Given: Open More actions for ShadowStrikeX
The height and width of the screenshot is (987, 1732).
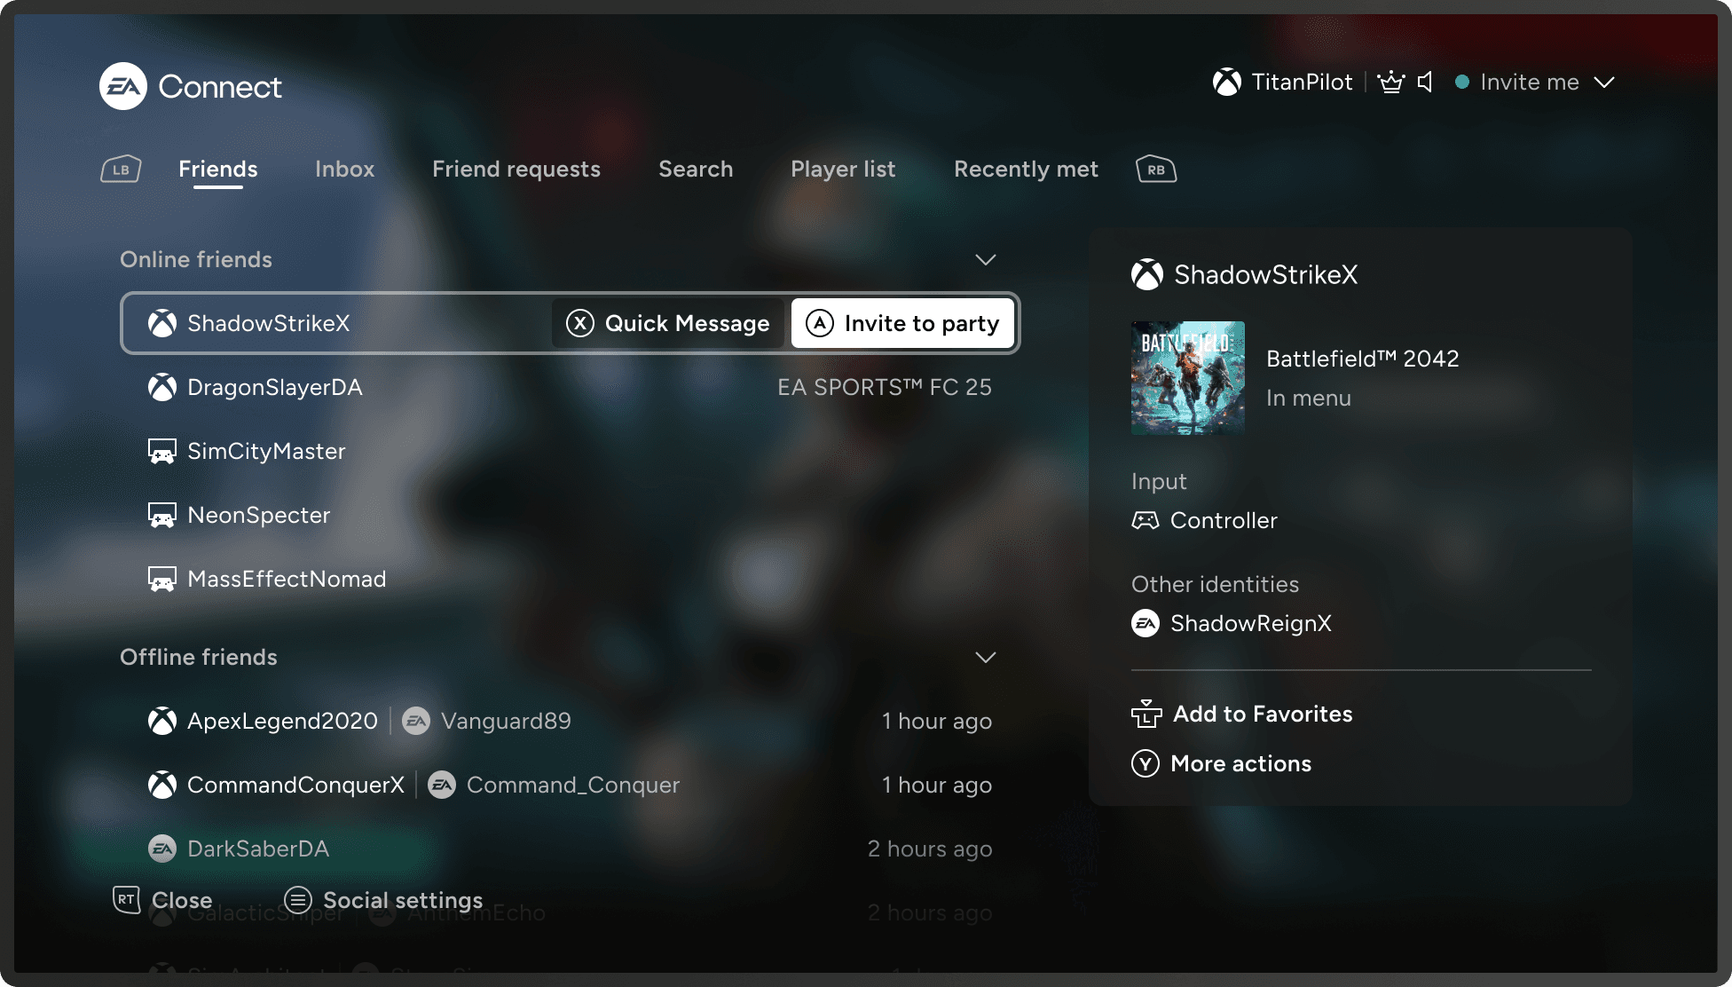Looking at the screenshot, I should [x=1222, y=763].
